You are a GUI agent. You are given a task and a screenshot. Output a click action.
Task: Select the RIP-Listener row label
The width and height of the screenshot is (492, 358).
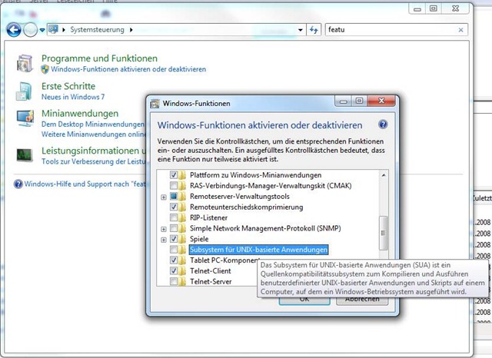tap(208, 218)
